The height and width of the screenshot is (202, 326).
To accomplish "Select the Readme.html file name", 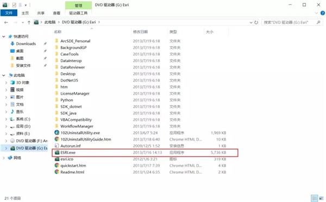I will 72,172.
